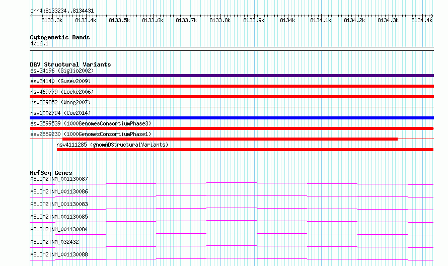The image size is (448, 266).
Task: Open the nsv469779 (Locke2006) variant label
Action: [x=62, y=92]
